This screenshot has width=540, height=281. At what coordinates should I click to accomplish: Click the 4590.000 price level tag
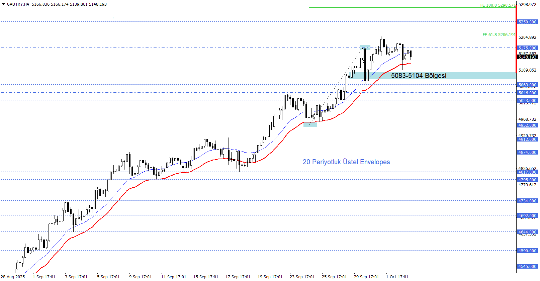527,251
